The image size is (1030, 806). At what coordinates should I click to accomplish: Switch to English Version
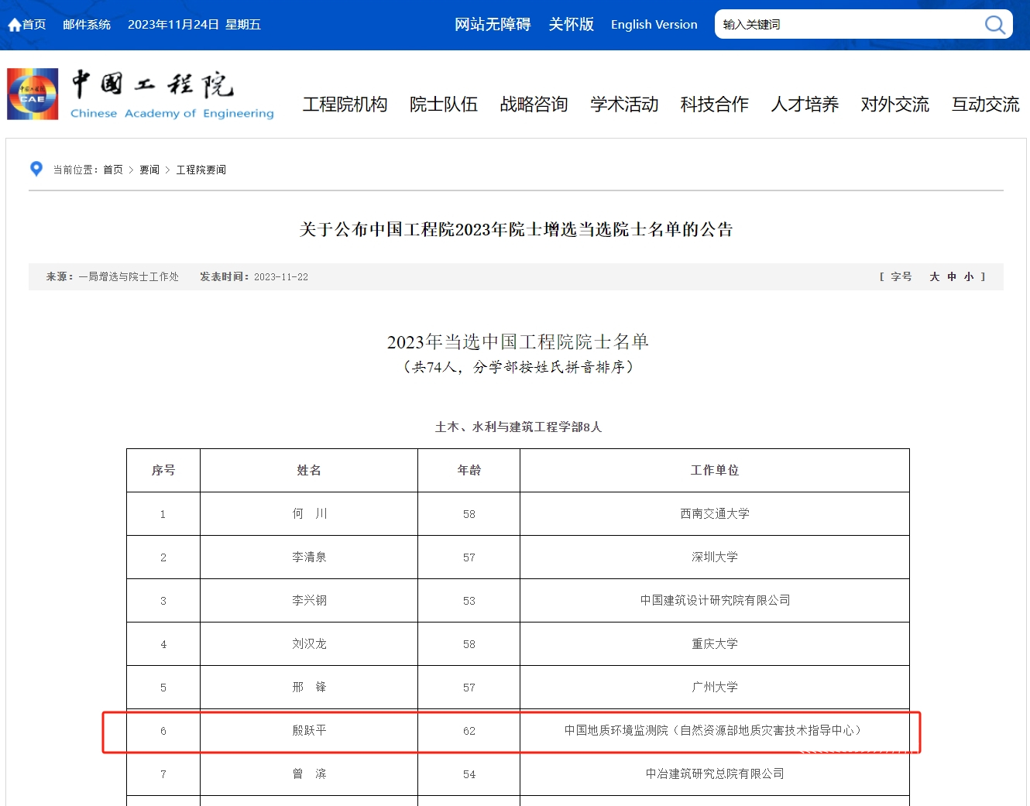(654, 25)
